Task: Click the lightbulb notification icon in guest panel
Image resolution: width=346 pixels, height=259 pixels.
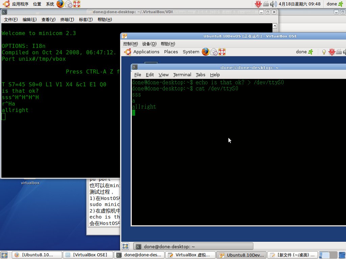Action: (324, 52)
